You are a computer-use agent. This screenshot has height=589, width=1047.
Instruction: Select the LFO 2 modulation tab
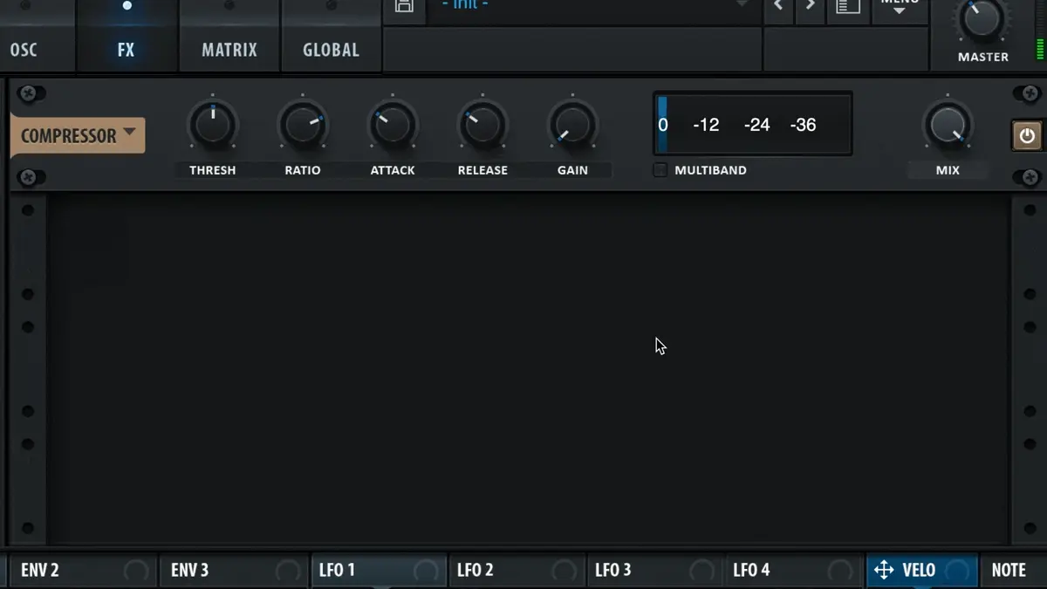coord(517,570)
